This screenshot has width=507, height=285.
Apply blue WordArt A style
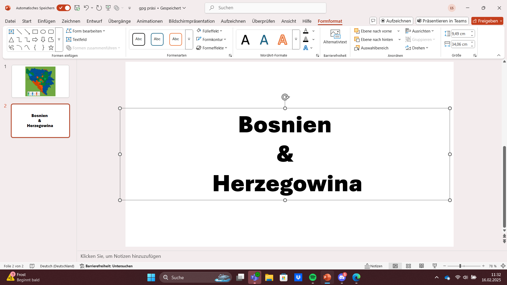click(x=264, y=40)
